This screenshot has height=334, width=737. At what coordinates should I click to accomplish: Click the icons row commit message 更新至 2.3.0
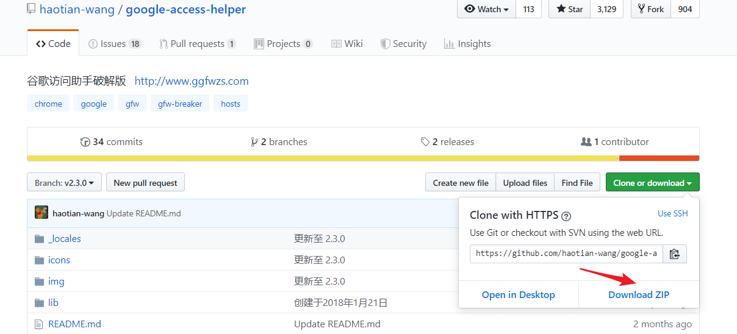[319, 260]
